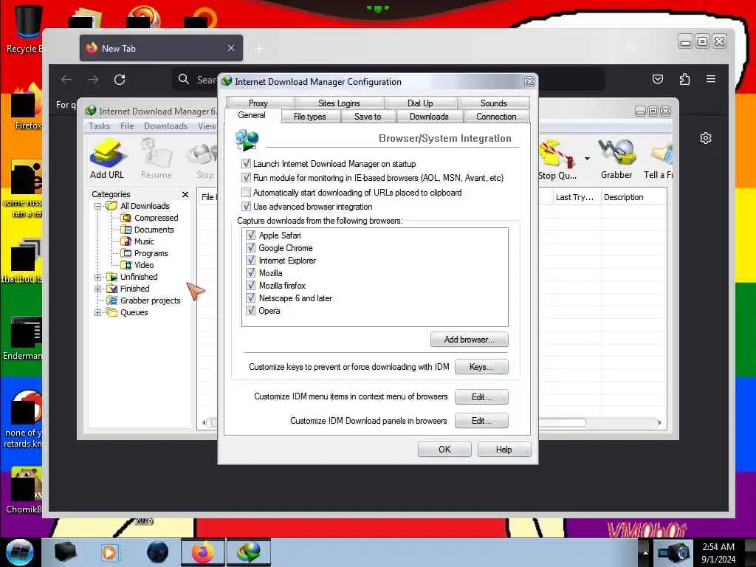Uncheck Internet Explorer browser

click(x=251, y=260)
